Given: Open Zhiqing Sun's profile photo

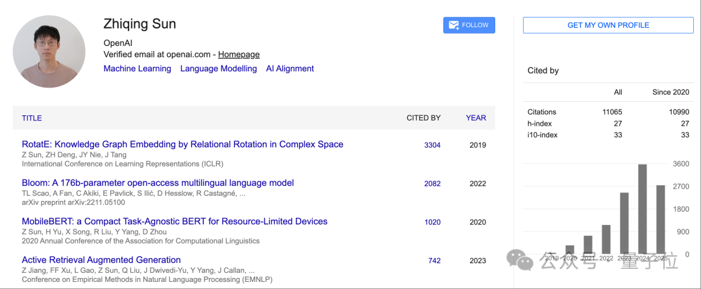Looking at the screenshot, I should coord(49,51).
